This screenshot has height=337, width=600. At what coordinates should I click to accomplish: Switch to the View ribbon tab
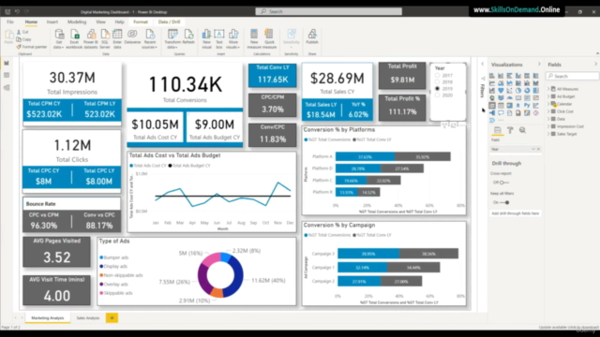(x=100, y=22)
